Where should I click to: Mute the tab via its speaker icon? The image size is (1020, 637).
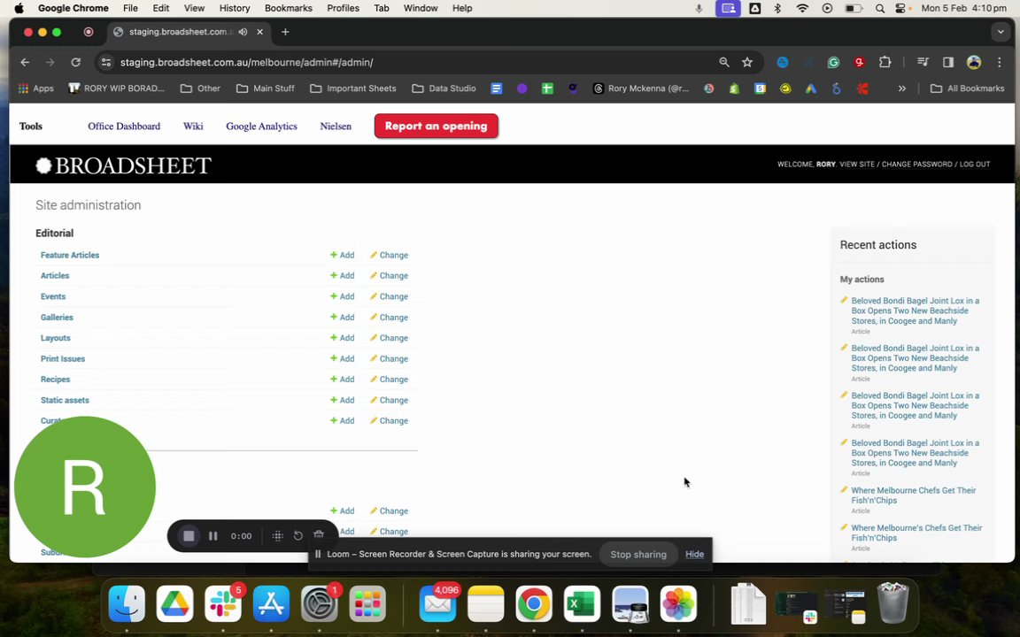[x=243, y=32]
